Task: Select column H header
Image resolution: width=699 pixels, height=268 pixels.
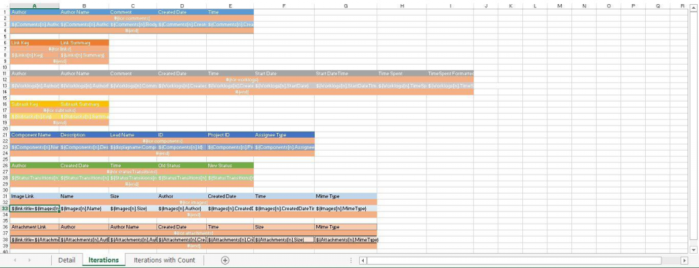Action: pos(401,5)
